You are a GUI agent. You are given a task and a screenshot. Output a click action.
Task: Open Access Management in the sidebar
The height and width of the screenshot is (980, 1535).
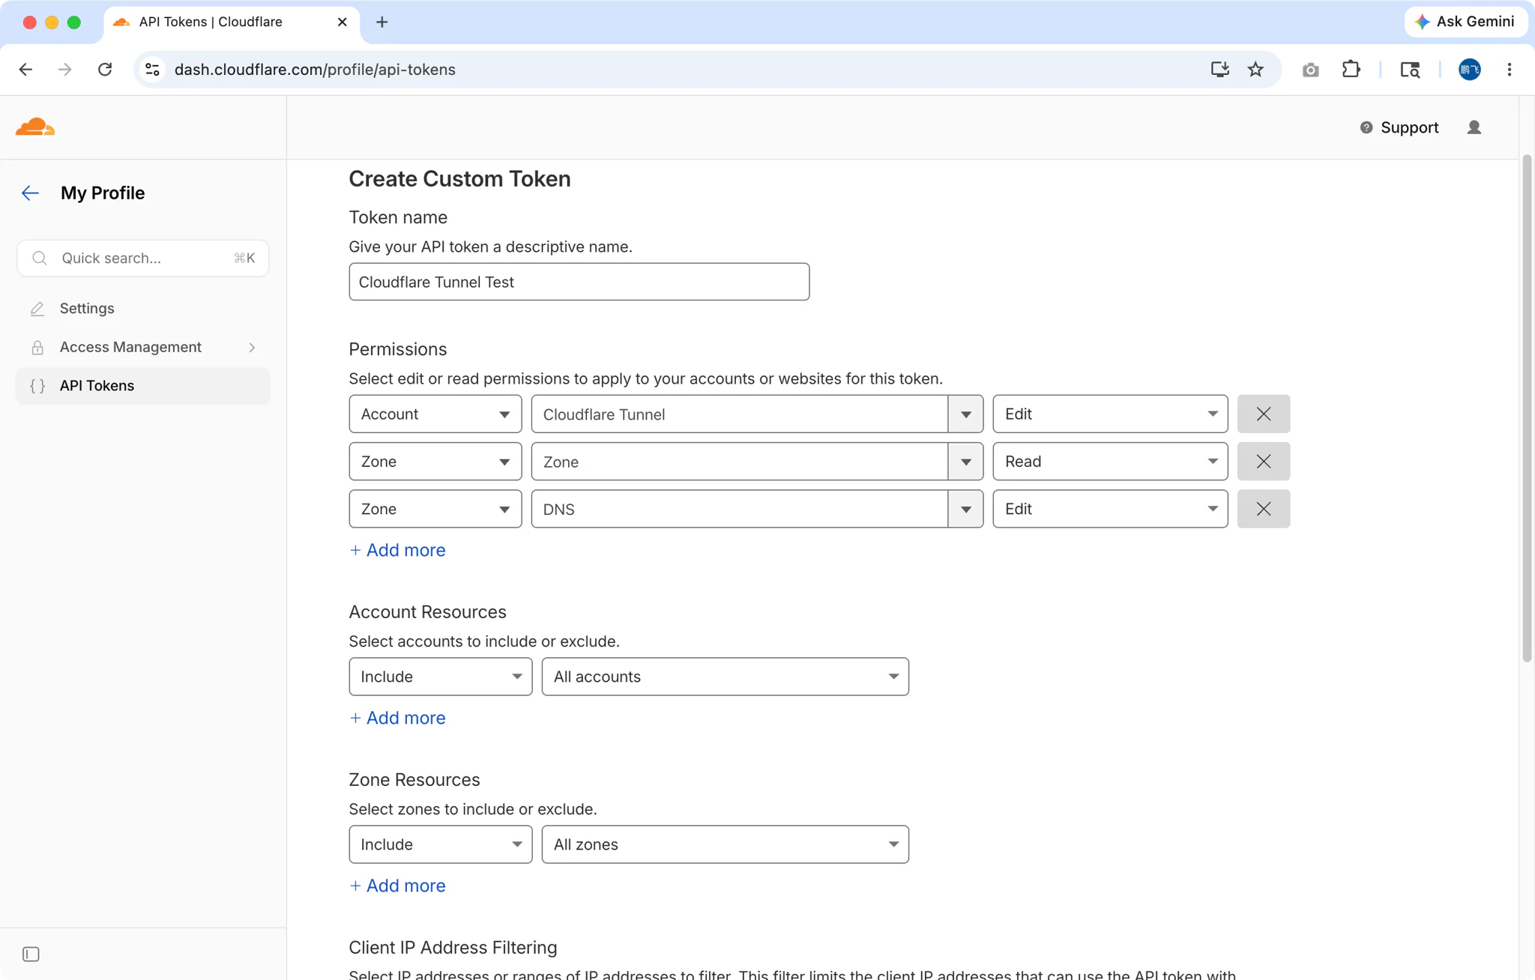(x=142, y=348)
